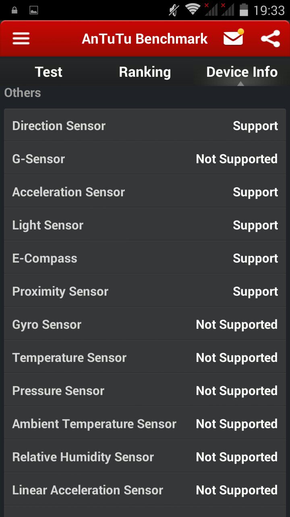The height and width of the screenshot is (517, 290).
Task: Open the hamburger navigation menu
Action: tap(21, 39)
